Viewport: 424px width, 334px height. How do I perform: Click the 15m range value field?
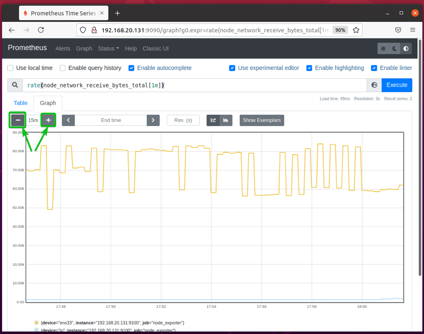pyautogui.click(x=33, y=120)
